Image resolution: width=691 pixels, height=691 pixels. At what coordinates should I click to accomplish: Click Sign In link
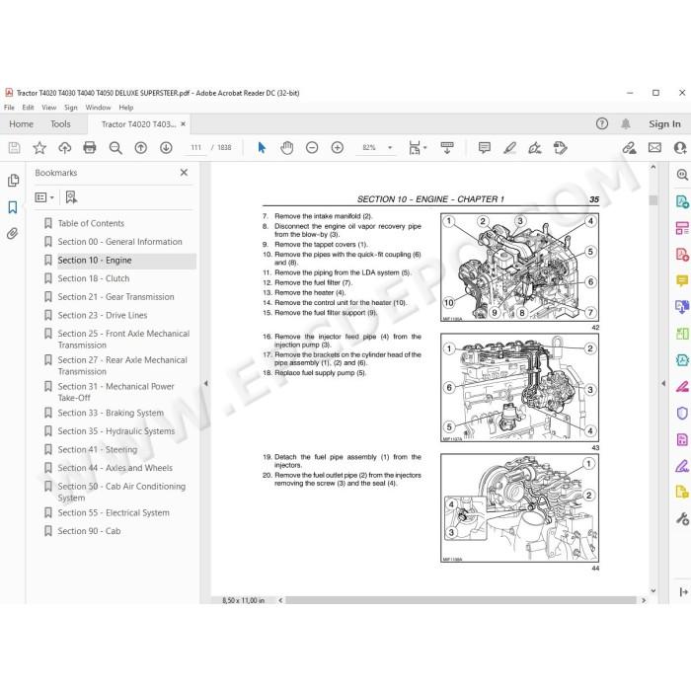[x=664, y=123]
